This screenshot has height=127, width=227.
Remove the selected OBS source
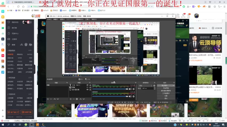tap(74, 99)
